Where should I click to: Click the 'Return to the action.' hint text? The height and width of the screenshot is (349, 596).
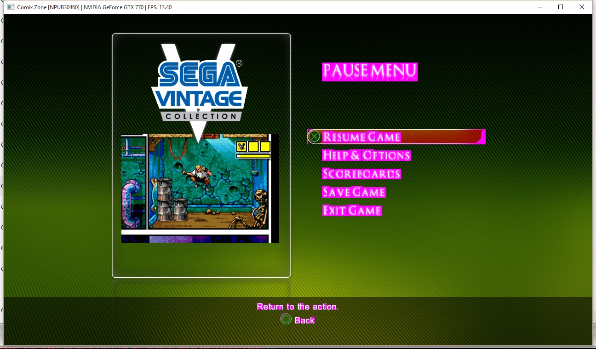298,307
